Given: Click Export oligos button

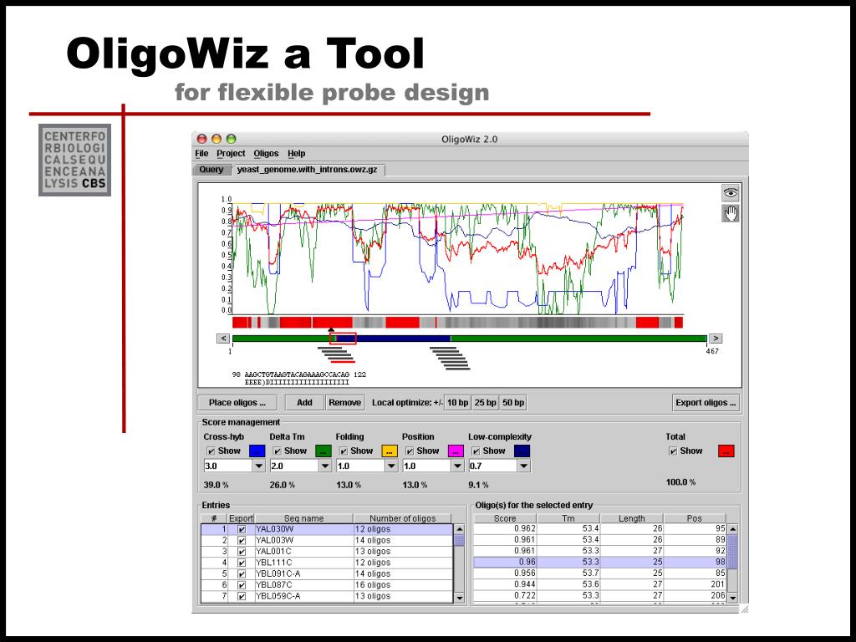Looking at the screenshot, I should [x=706, y=403].
